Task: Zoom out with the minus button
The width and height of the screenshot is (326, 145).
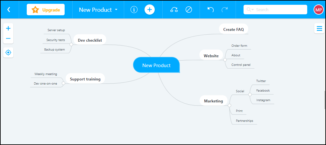Action: tap(8, 38)
